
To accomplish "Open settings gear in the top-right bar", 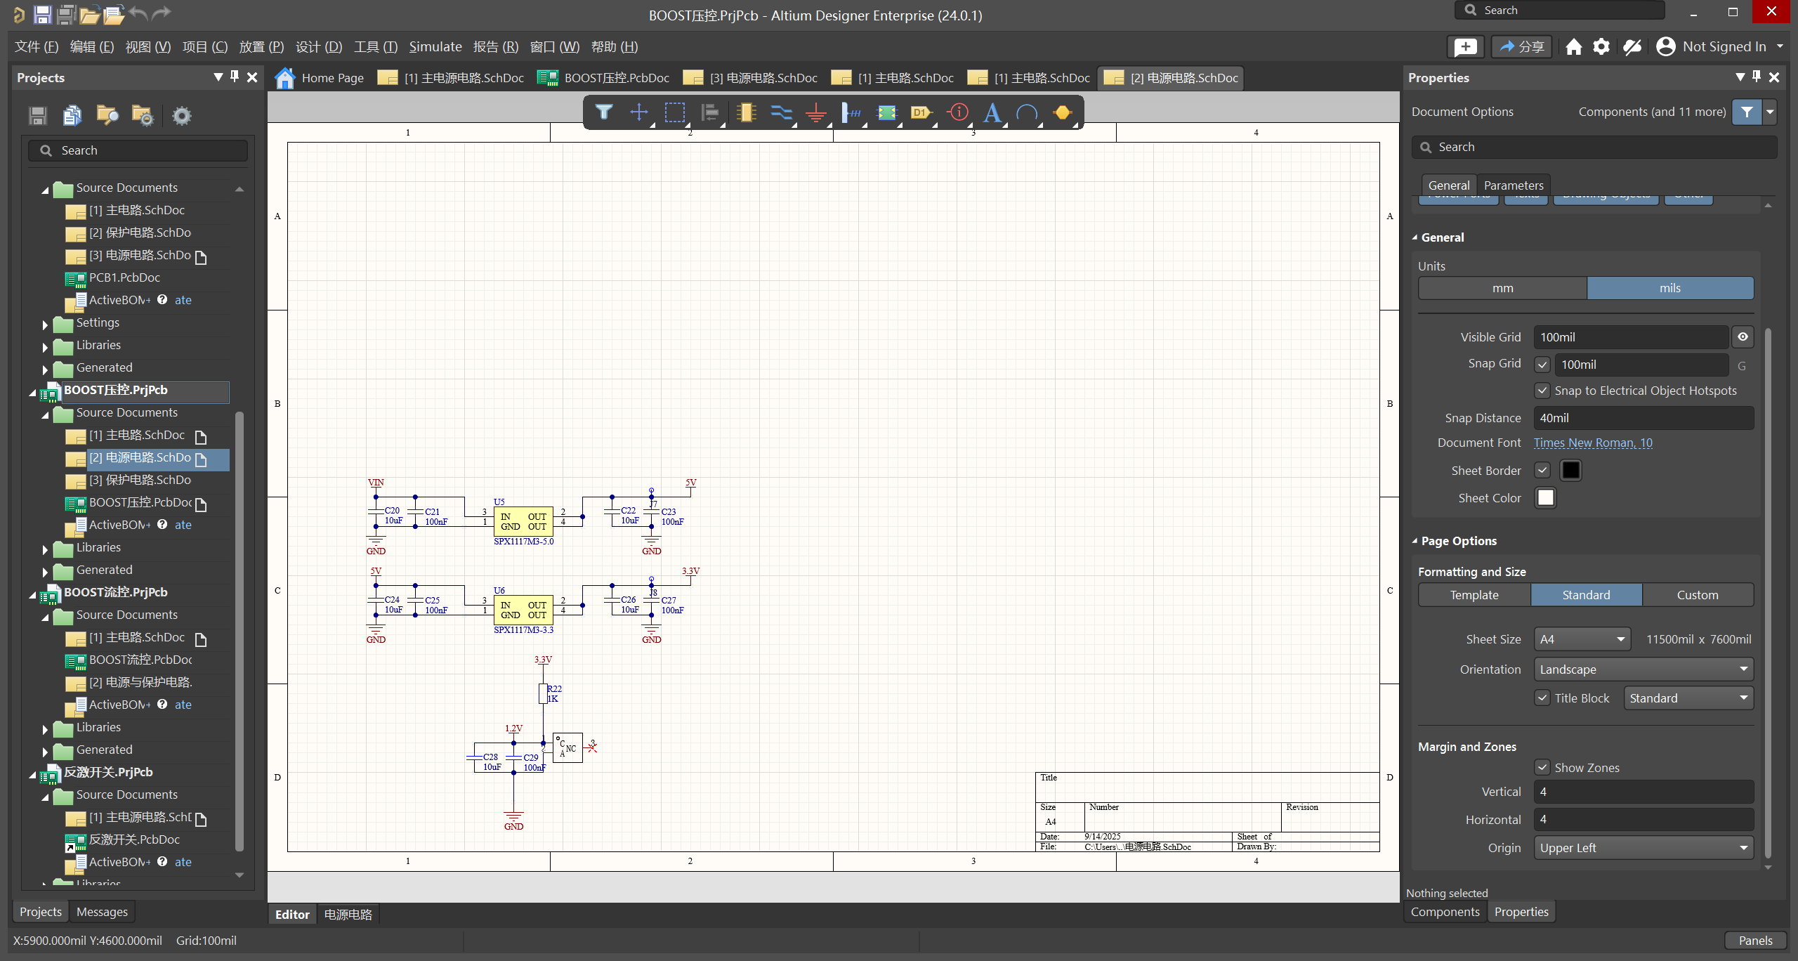I will 1601,47.
